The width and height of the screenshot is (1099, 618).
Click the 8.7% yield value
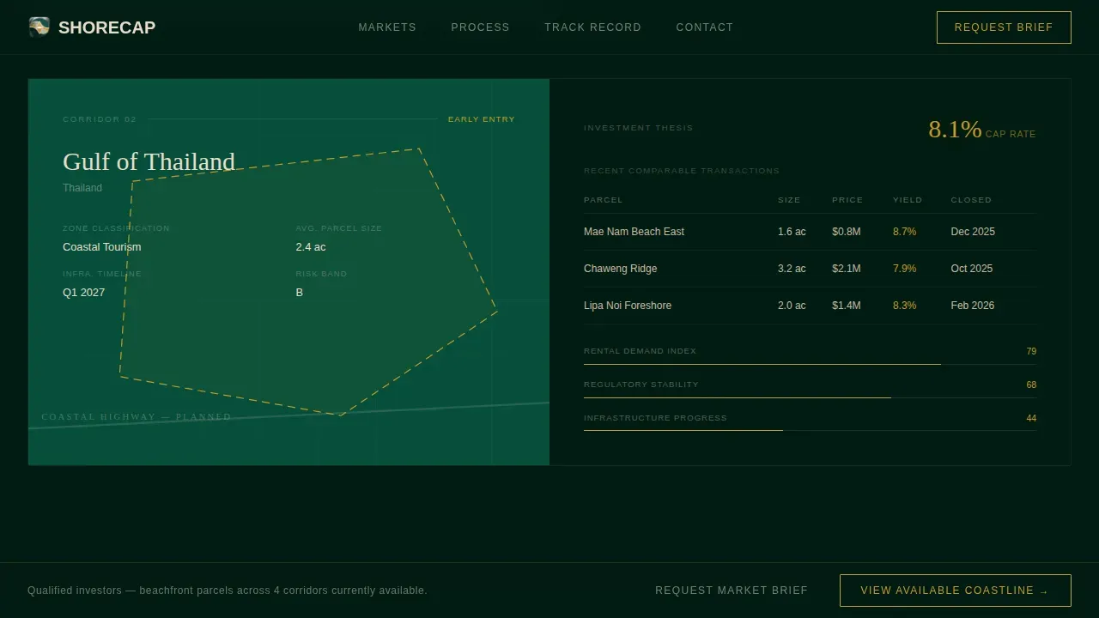[904, 232]
